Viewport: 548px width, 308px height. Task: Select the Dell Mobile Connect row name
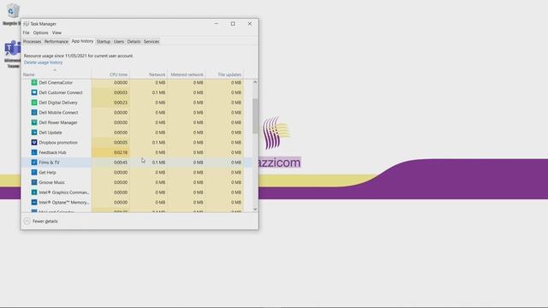pyautogui.click(x=58, y=112)
